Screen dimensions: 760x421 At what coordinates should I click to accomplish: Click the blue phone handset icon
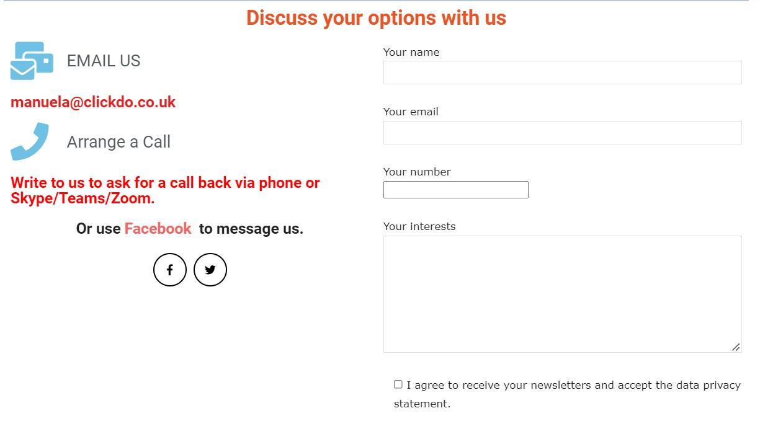30,141
